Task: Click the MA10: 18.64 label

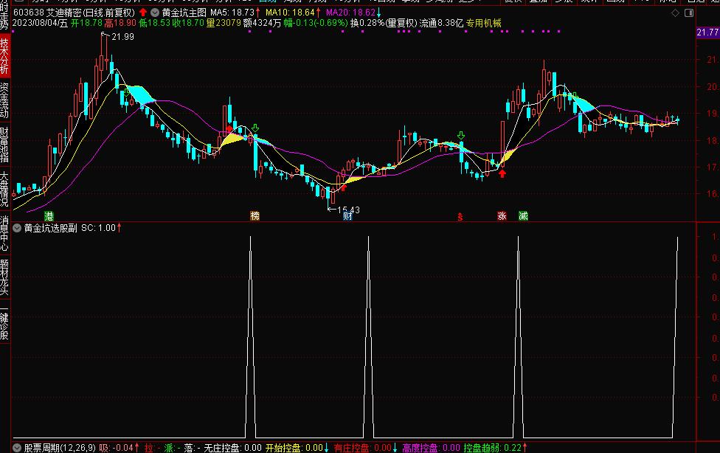Action: [290, 13]
